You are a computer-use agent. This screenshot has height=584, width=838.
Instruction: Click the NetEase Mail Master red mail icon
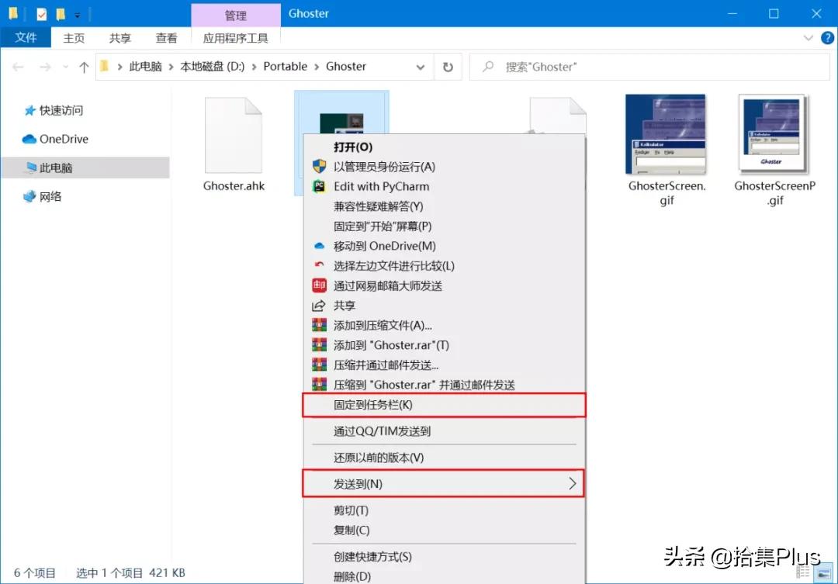319,285
